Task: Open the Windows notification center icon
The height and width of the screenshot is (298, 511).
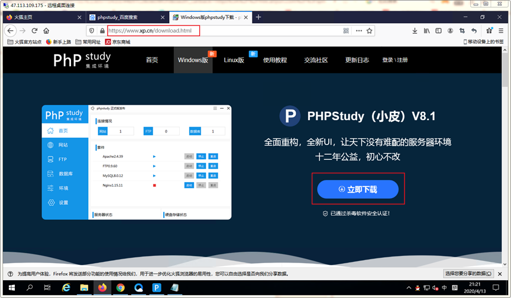Action: tap(496, 287)
